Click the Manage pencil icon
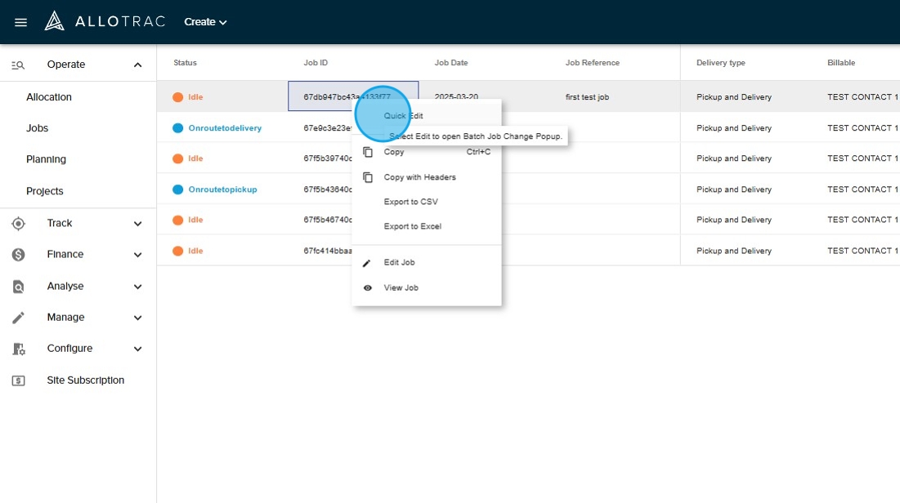 click(x=18, y=318)
